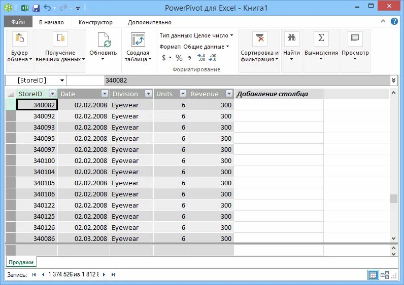The image size is (404, 285).
Task: Click the PowerPivot app icon in title bar
Action: pos(8,8)
